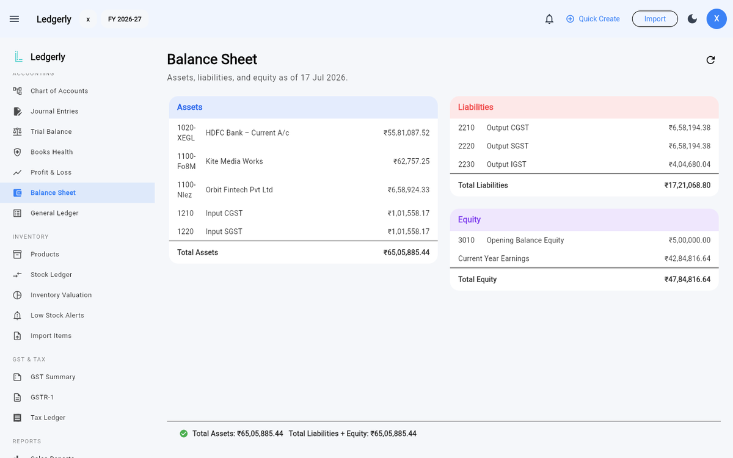Click the Output IGST liability row

[x=585, y=164]
